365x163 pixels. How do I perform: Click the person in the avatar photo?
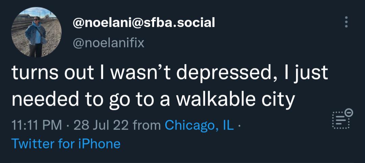tap(36, 36)
